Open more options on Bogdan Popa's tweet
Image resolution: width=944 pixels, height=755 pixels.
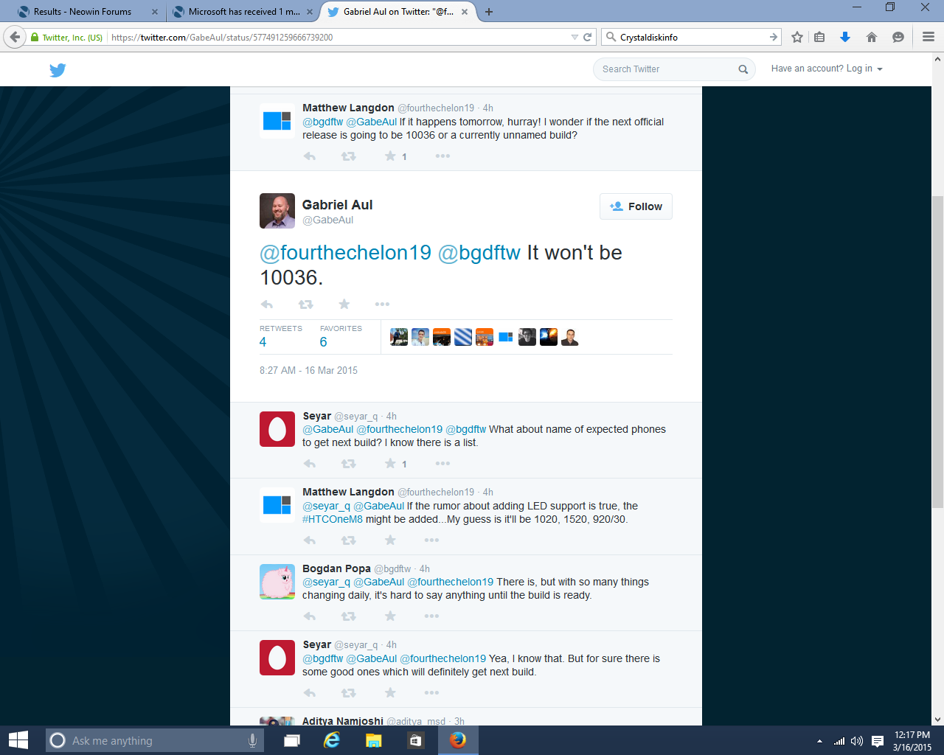431,616
